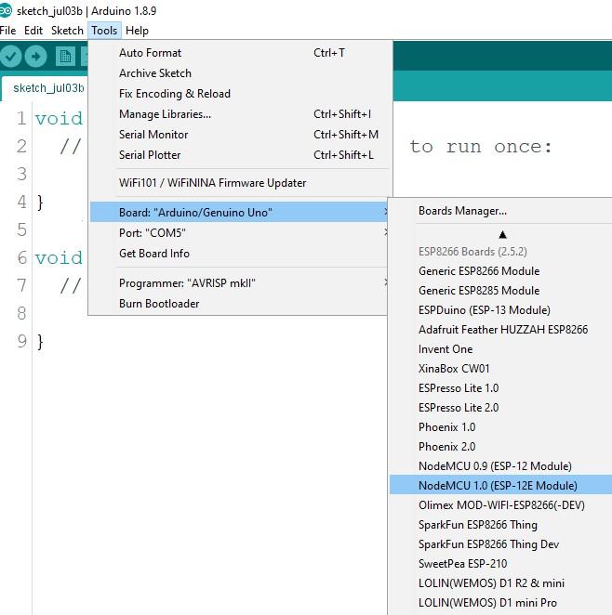The image size is (612, 615).
Task: Click the Arduino logo in title bar
Action: point(6,10)
